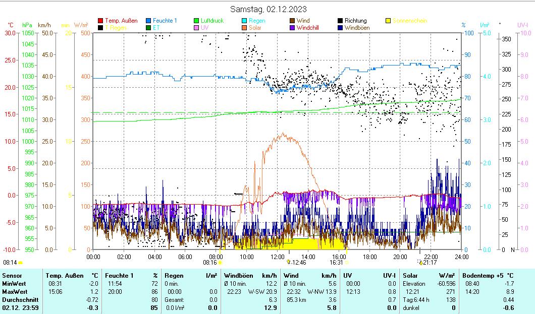The width and height of the screenshot is (535, 314).
Task: Click the 08:16 sunrise time marker
Action: 210,262
